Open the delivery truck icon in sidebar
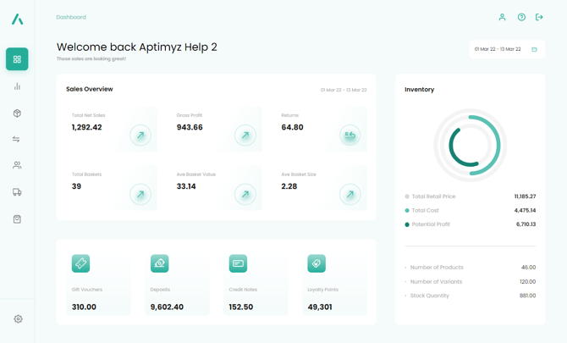567x343 pixels. 17,192
